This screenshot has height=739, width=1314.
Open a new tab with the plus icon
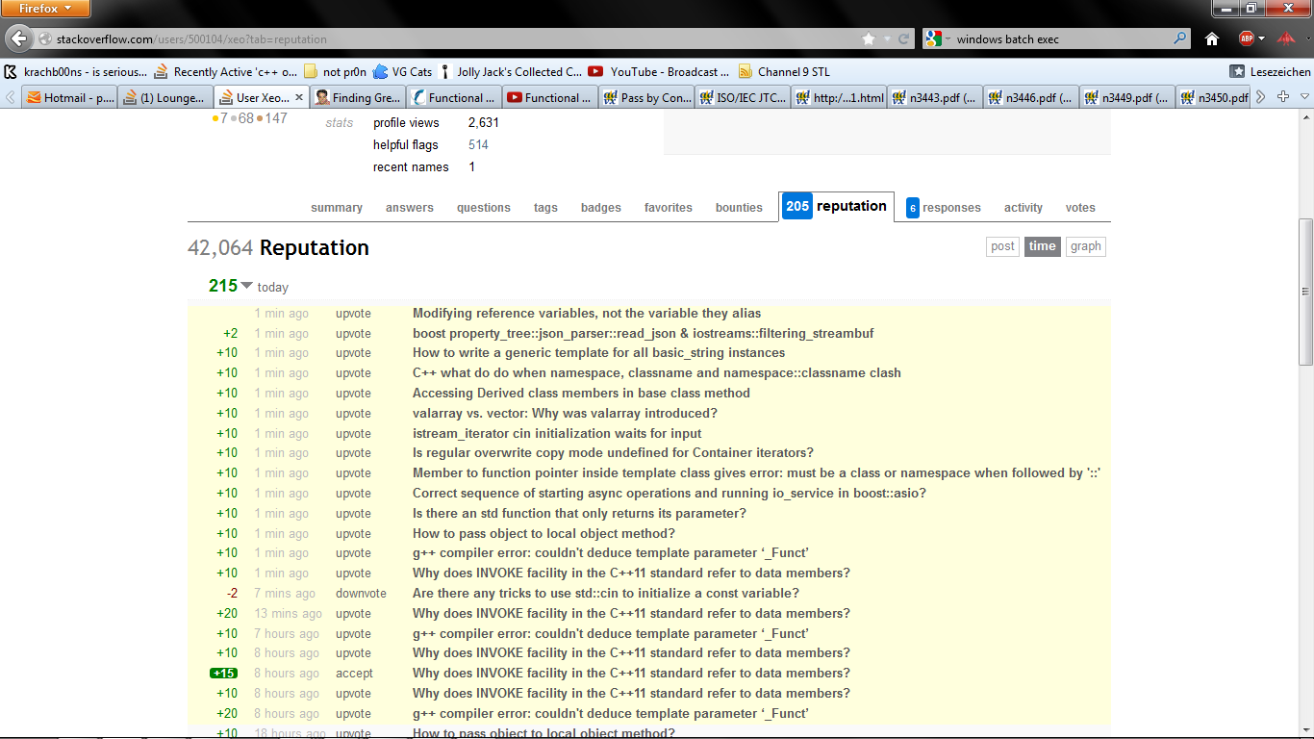(x=1283, y=97)
